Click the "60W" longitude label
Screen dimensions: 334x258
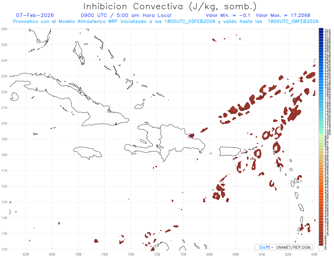pos(314,254)
